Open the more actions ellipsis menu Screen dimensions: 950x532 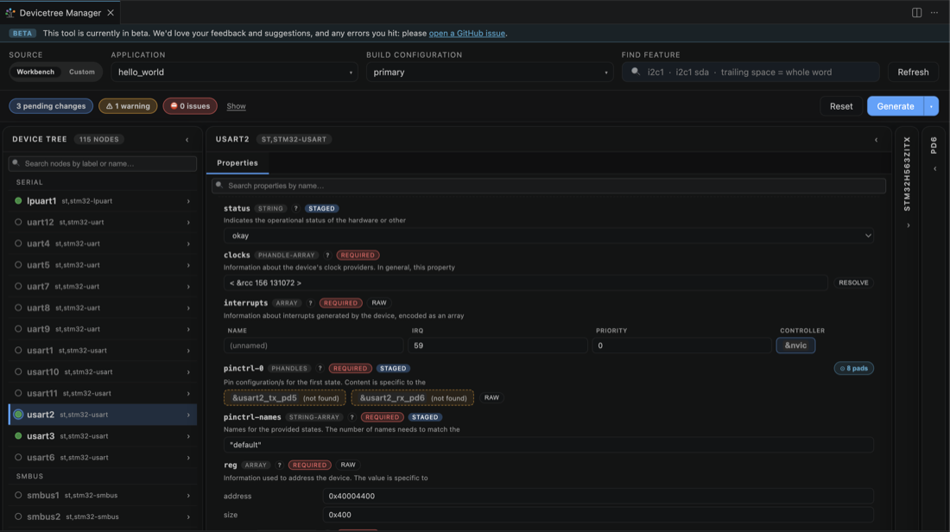[x=934, y=13]
